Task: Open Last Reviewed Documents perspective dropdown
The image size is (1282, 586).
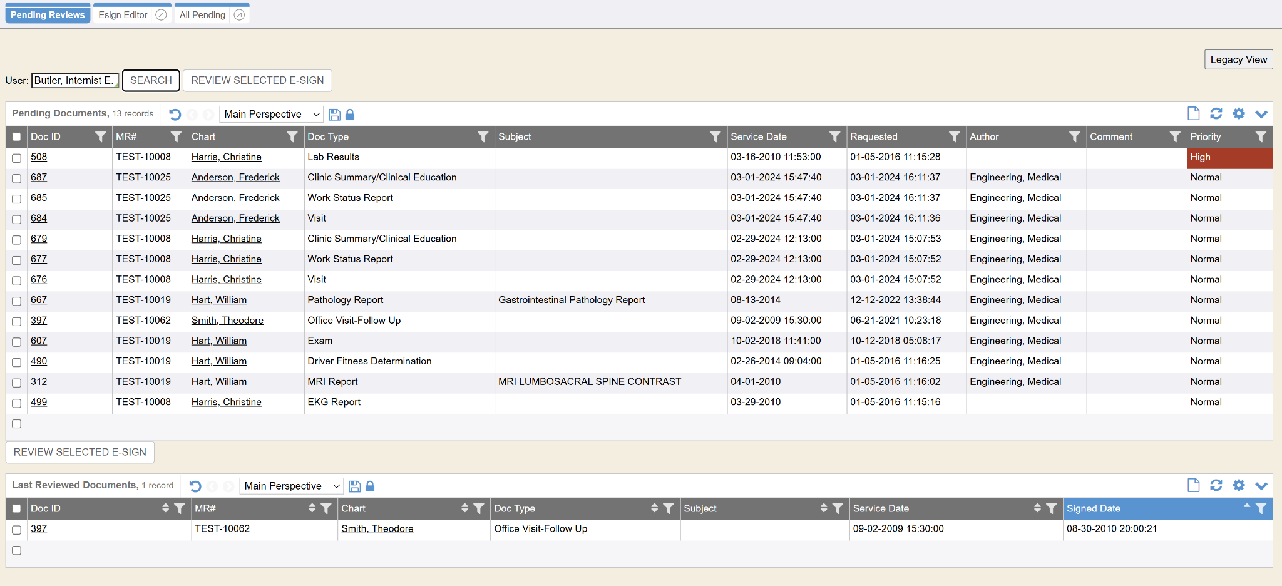Action: click(x=291, y=486)
